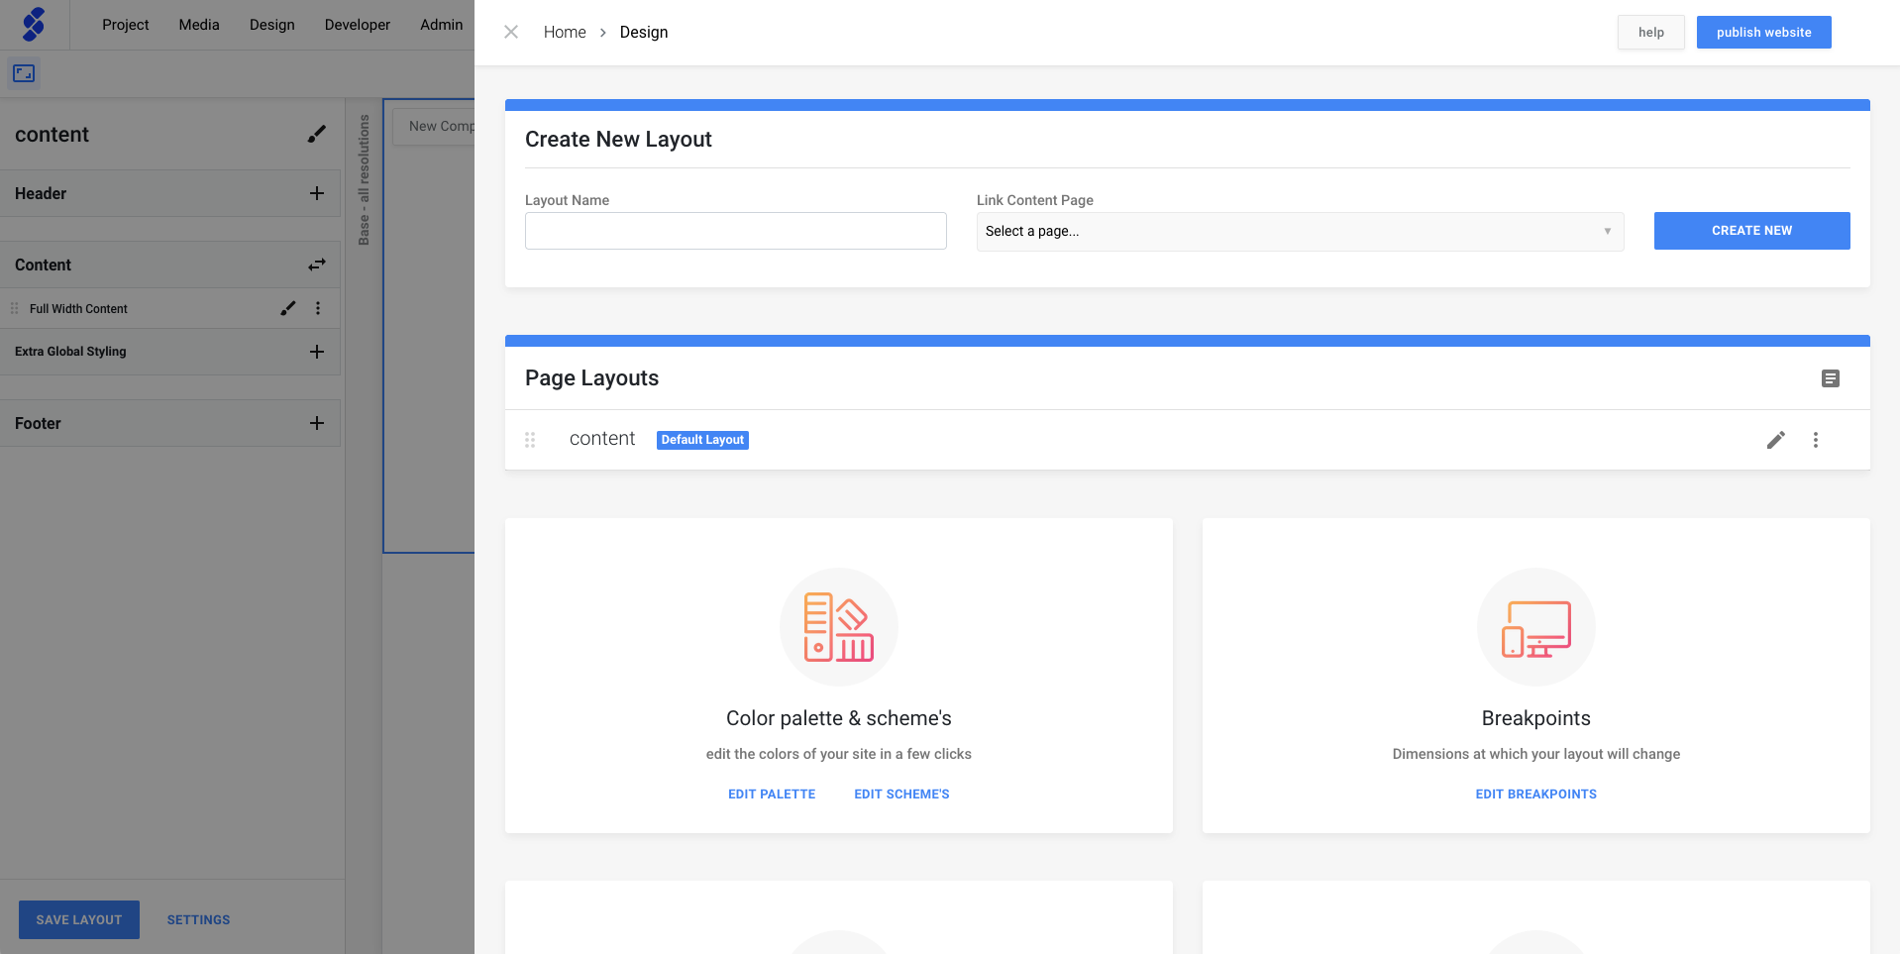Viewport: 1900px width, 954px height.
Task: Grab Full Width Content drag handle
Action: (x=14, y=308)
